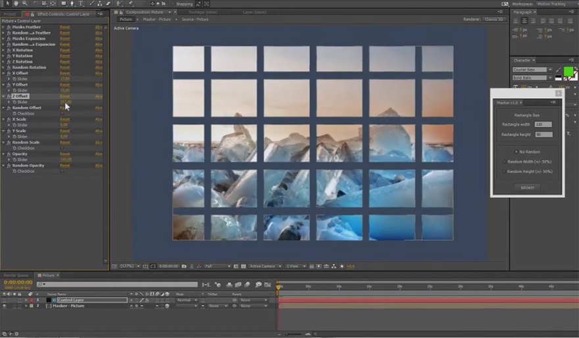Select the Roto Brush tool
579x338 pixels.
(x=119, y=3)
